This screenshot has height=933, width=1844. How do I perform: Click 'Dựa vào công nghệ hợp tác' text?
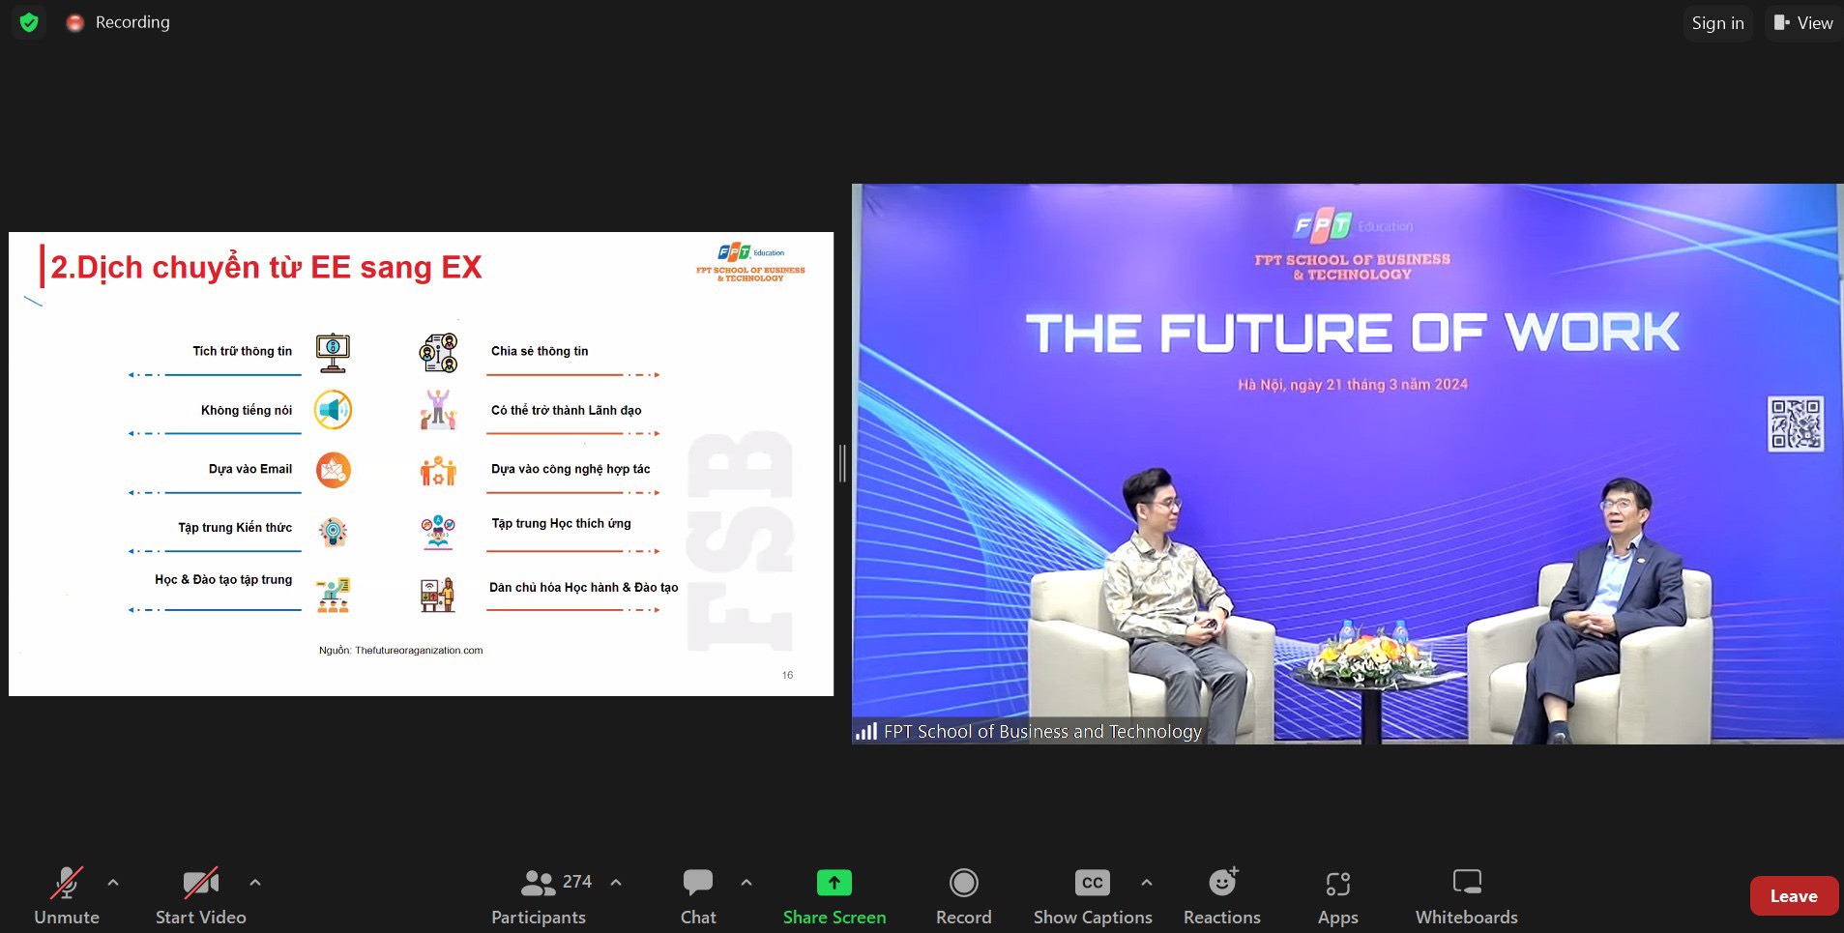571,469
